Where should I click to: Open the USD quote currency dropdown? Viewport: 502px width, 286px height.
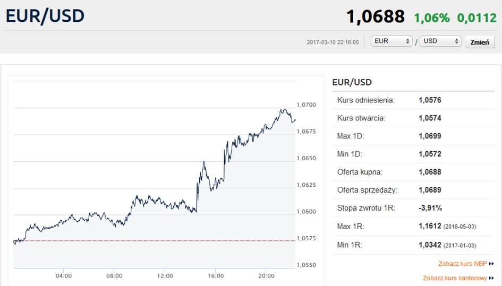440,41
